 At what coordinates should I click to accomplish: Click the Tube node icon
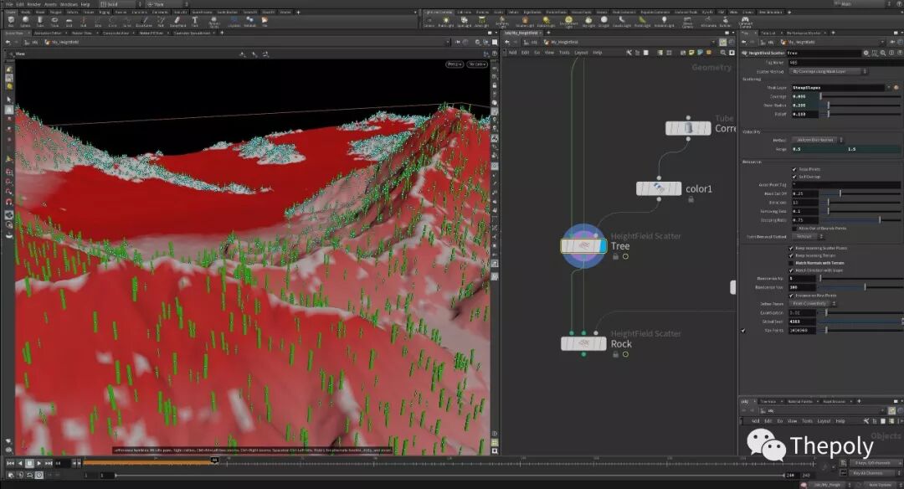(x=687, y=128)
